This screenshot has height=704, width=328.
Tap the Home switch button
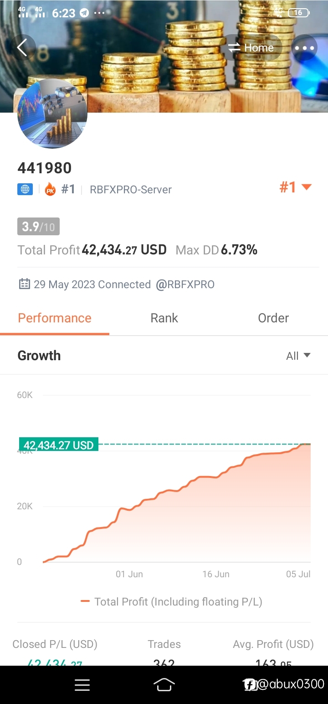pos(251,48)
